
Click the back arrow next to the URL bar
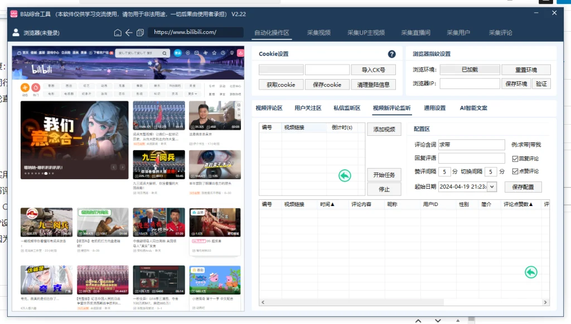coord(129,32)
